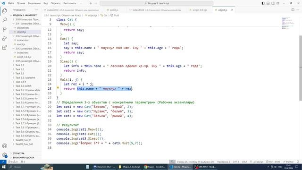Screen dimensions: 302x170
Task: Click the editor vertical scrollbar
Action: click(301, 68)
